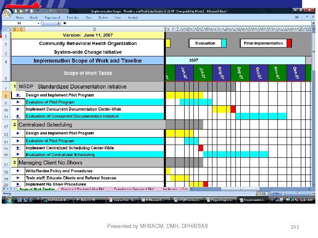Open the Page Layout ribbon tab
This screenshot has width=318, height=238.
[x=52, y=17]
